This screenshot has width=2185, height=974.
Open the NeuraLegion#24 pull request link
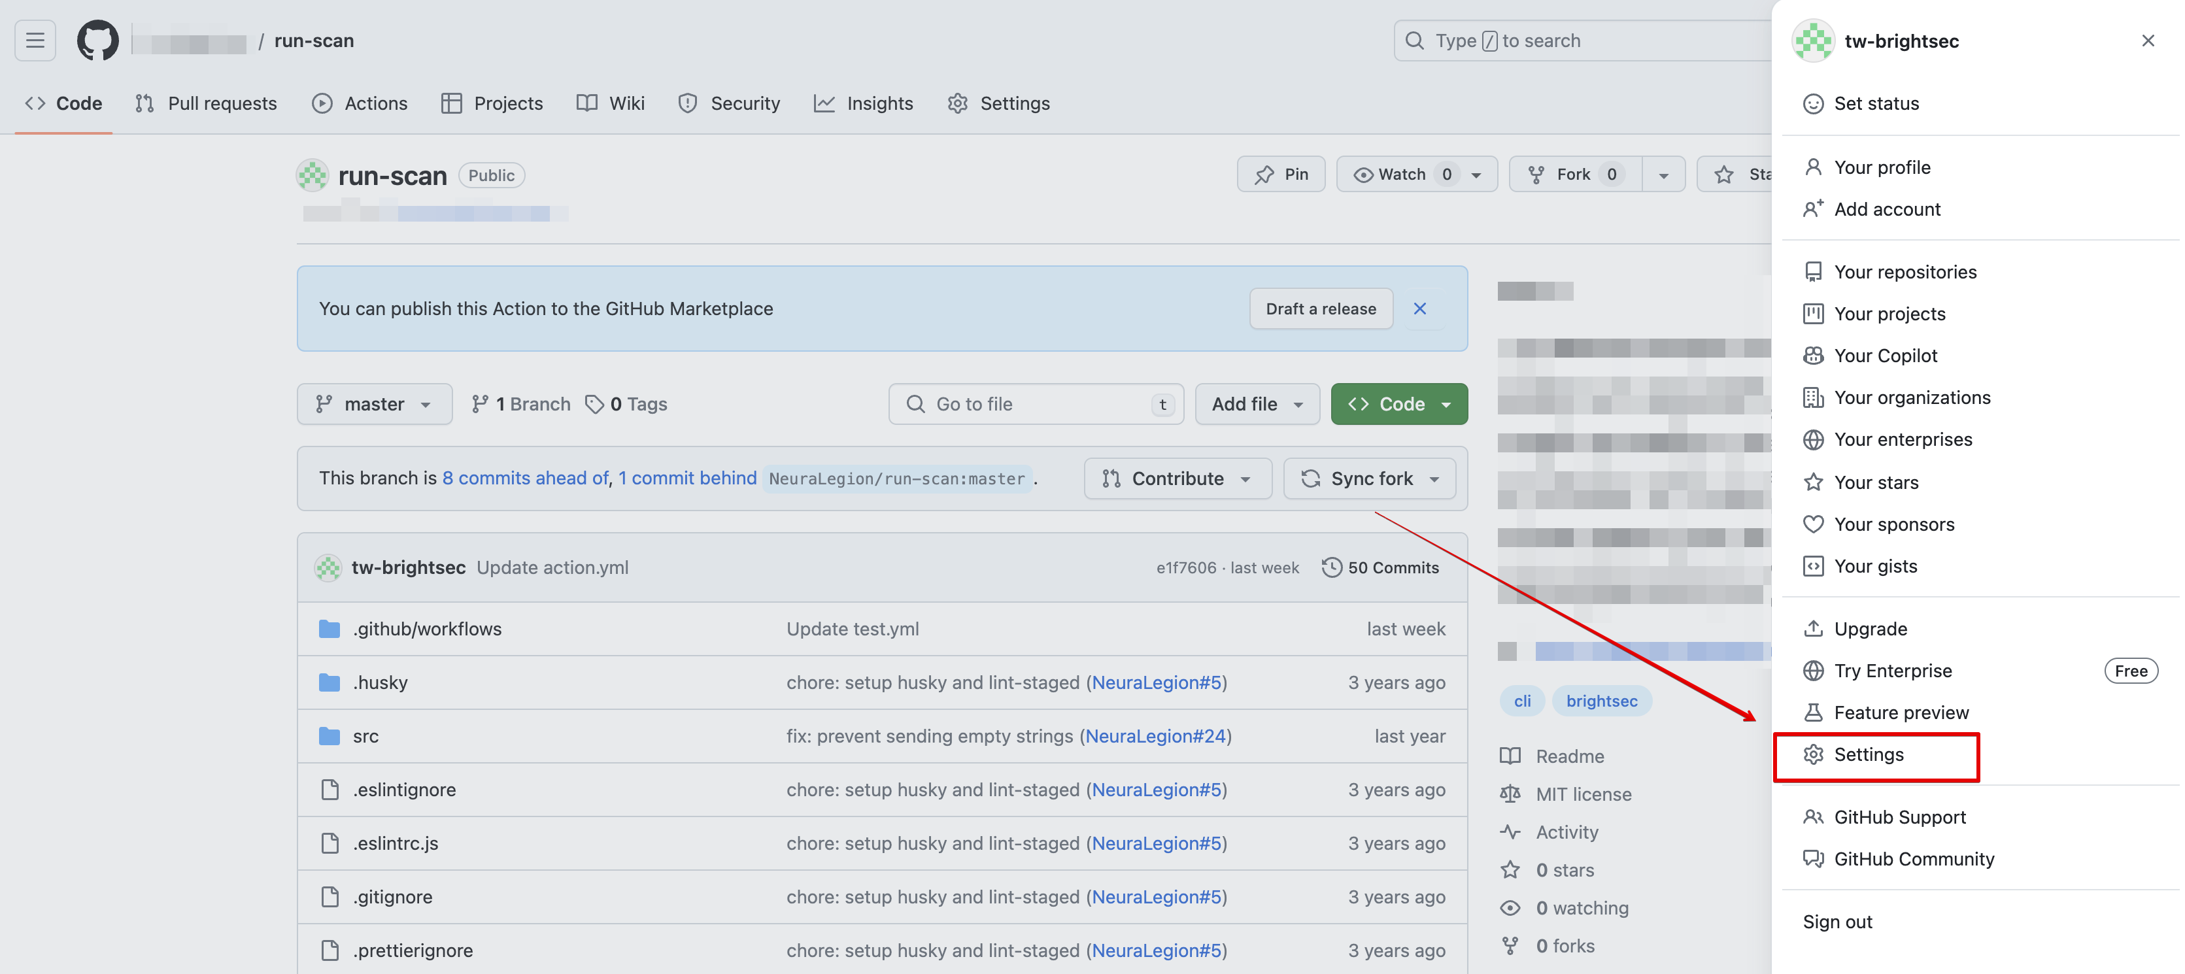1155,735
